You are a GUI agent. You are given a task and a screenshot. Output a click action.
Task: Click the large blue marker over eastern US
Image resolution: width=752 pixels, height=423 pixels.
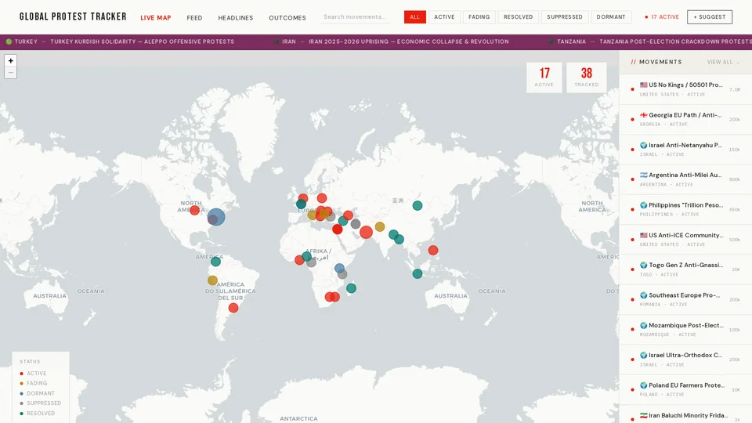pos(216,217)
